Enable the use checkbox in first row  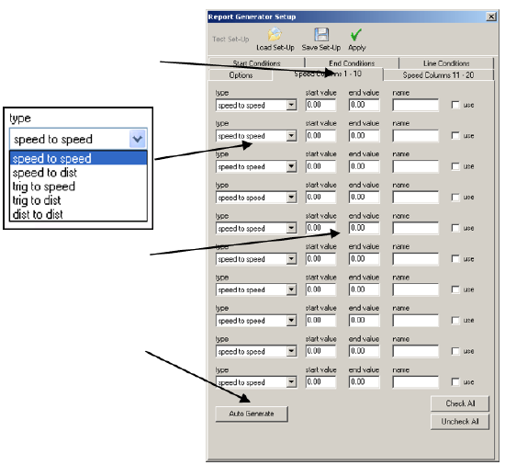455,105
